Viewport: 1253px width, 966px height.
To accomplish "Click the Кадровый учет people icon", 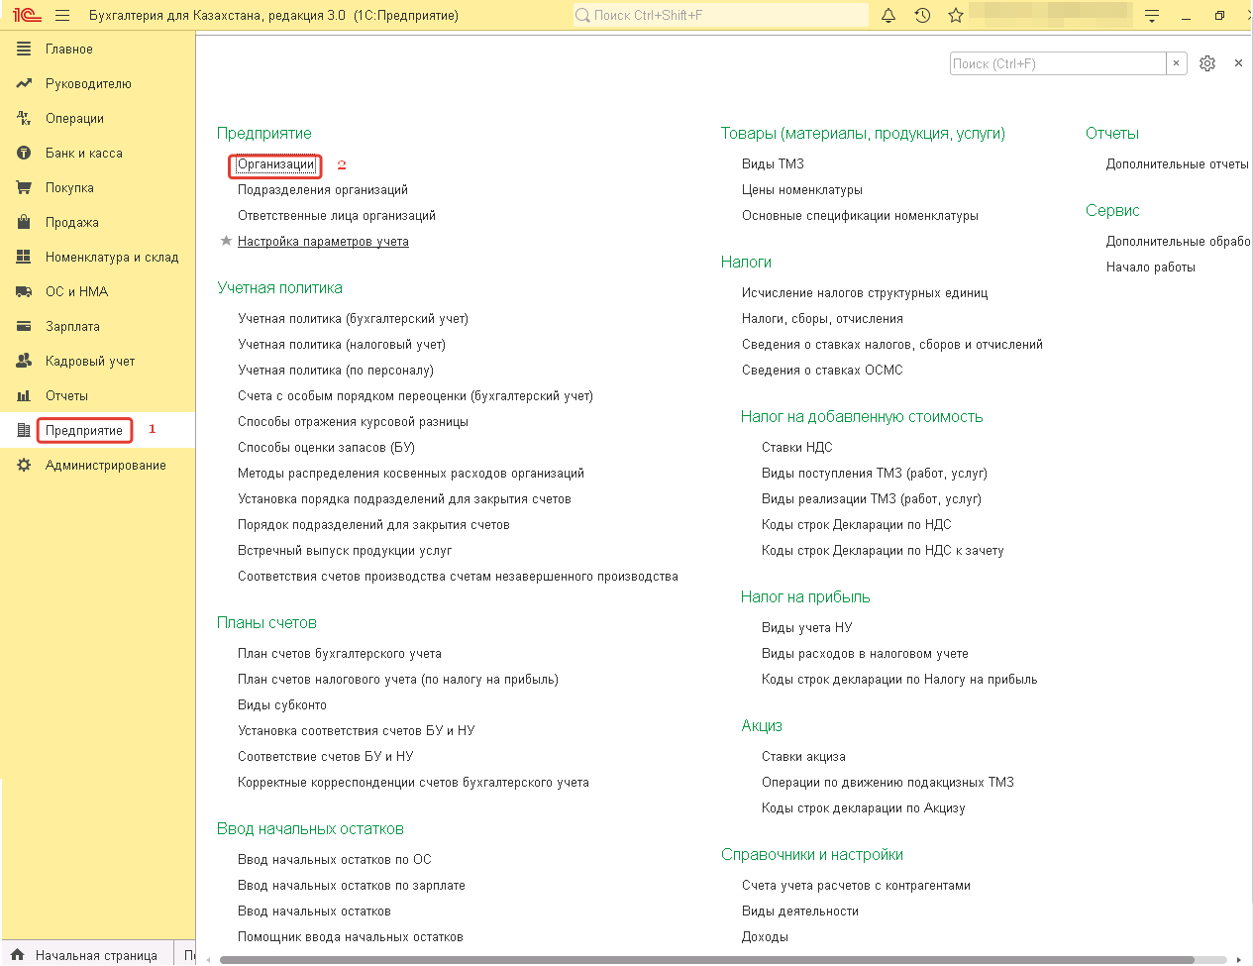I will coord(24,361).
